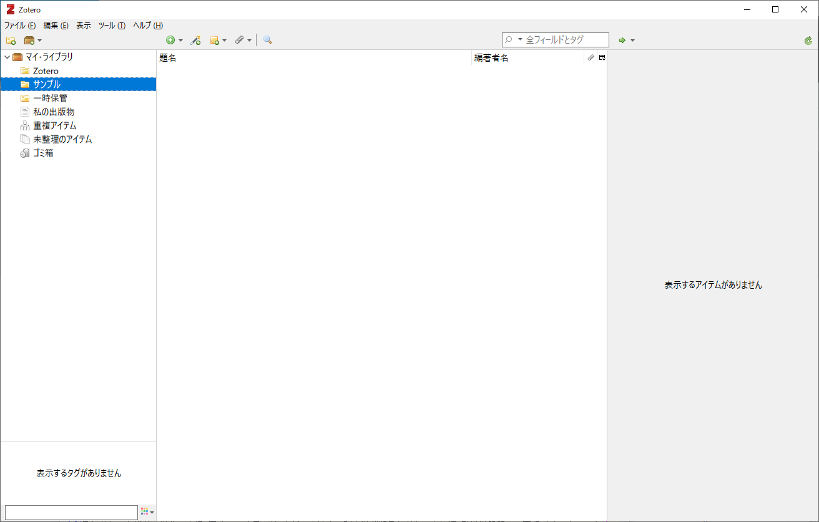Viewport: 819px width, 522px height.
Task: Click Add Item by Identifier wand icon
Action: point(195,40)
